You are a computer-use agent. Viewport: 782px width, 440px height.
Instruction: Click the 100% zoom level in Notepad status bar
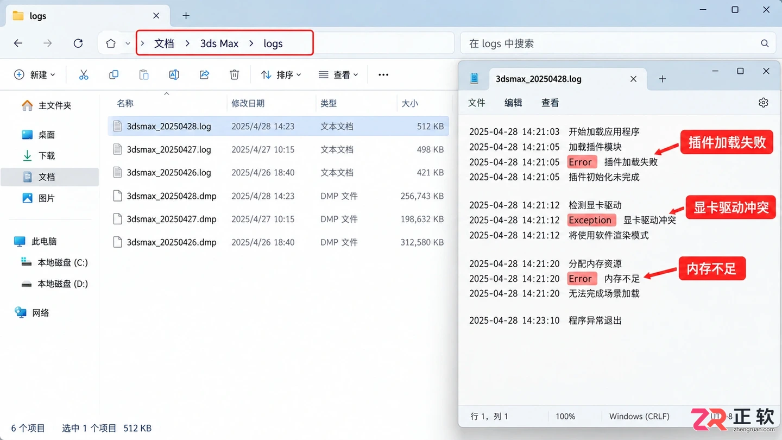coord(565,416)
